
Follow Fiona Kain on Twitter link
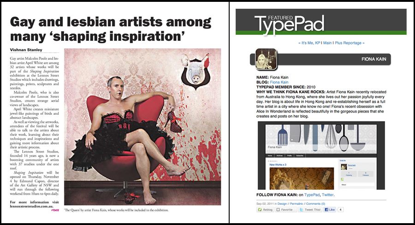328,195
